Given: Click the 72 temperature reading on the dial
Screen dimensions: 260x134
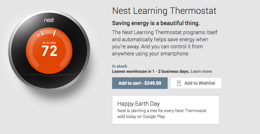Looking at the screenshot, I should click(x=49, y=51).
